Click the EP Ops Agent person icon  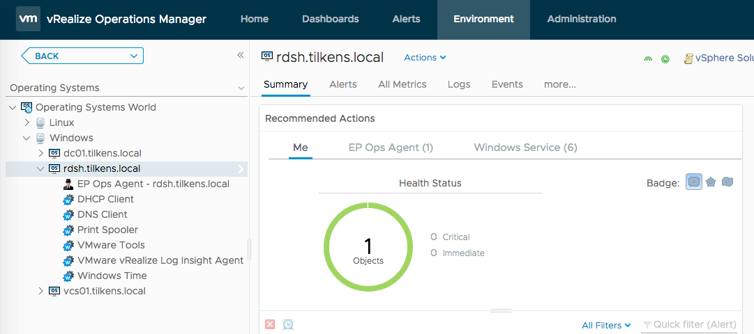(x=68, y=184)
